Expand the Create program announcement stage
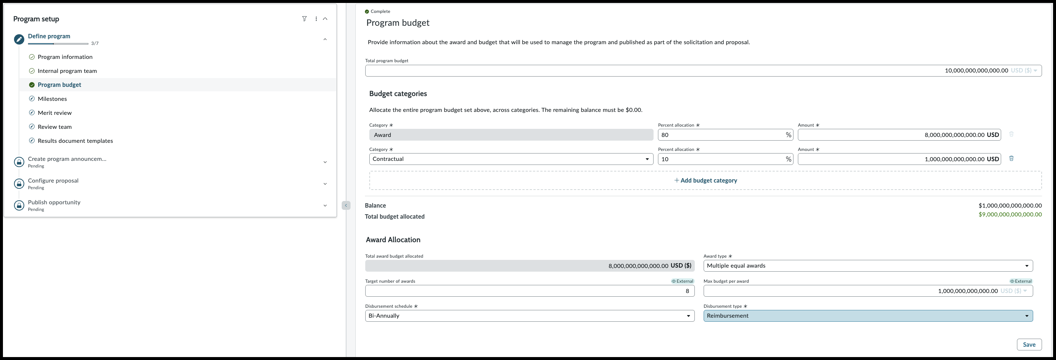Screen dimensions: 1056x360 tap(325, 162)
